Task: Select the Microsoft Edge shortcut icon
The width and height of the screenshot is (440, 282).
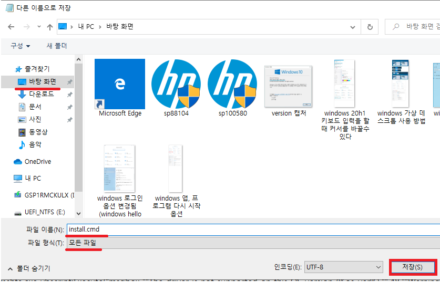Action: coord(120,84)
